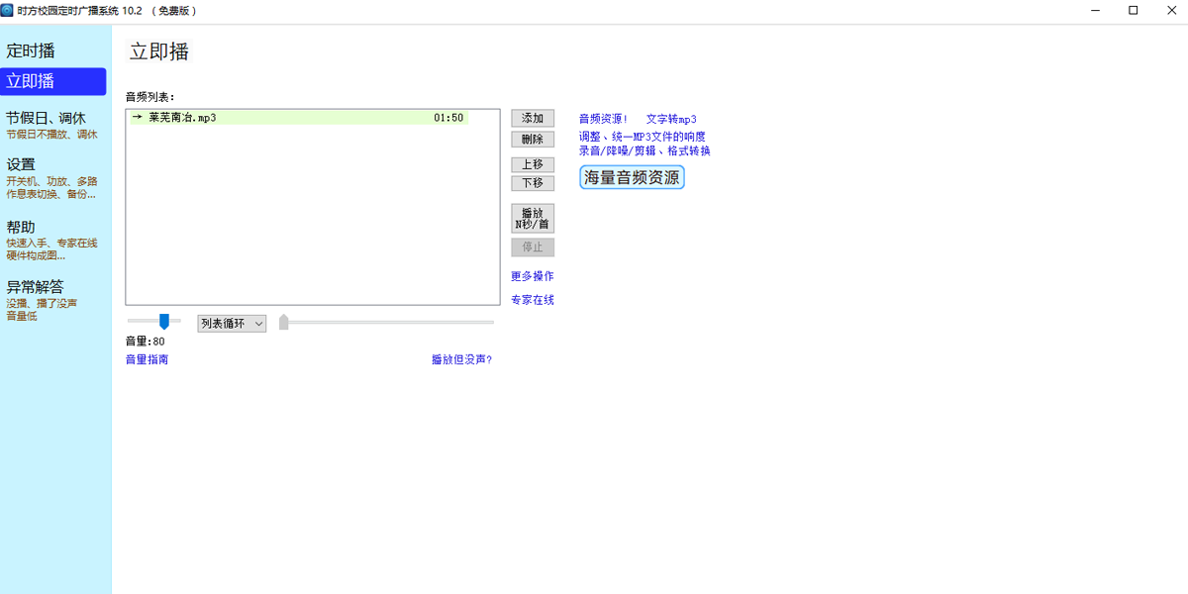
Task: Open the 定时播 section
Action: coord(31,50)
